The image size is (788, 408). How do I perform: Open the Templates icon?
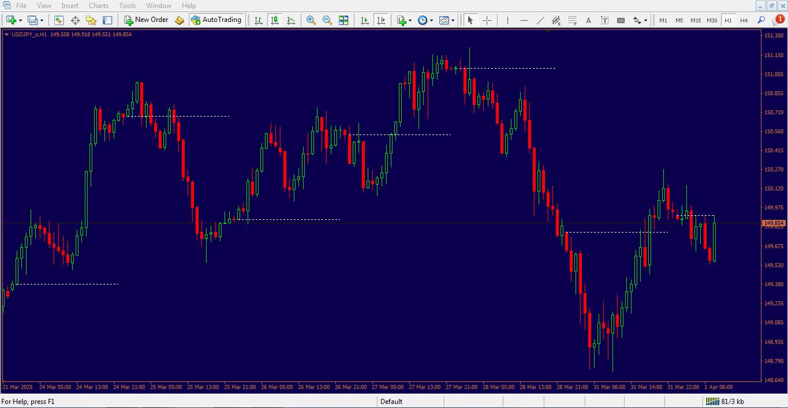443,20
